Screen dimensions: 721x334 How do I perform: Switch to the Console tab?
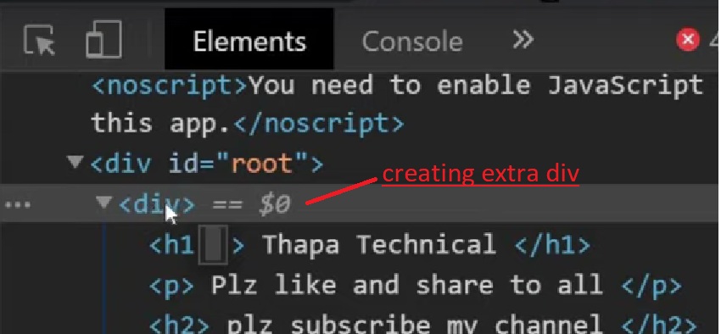click(x=412, y=42)
